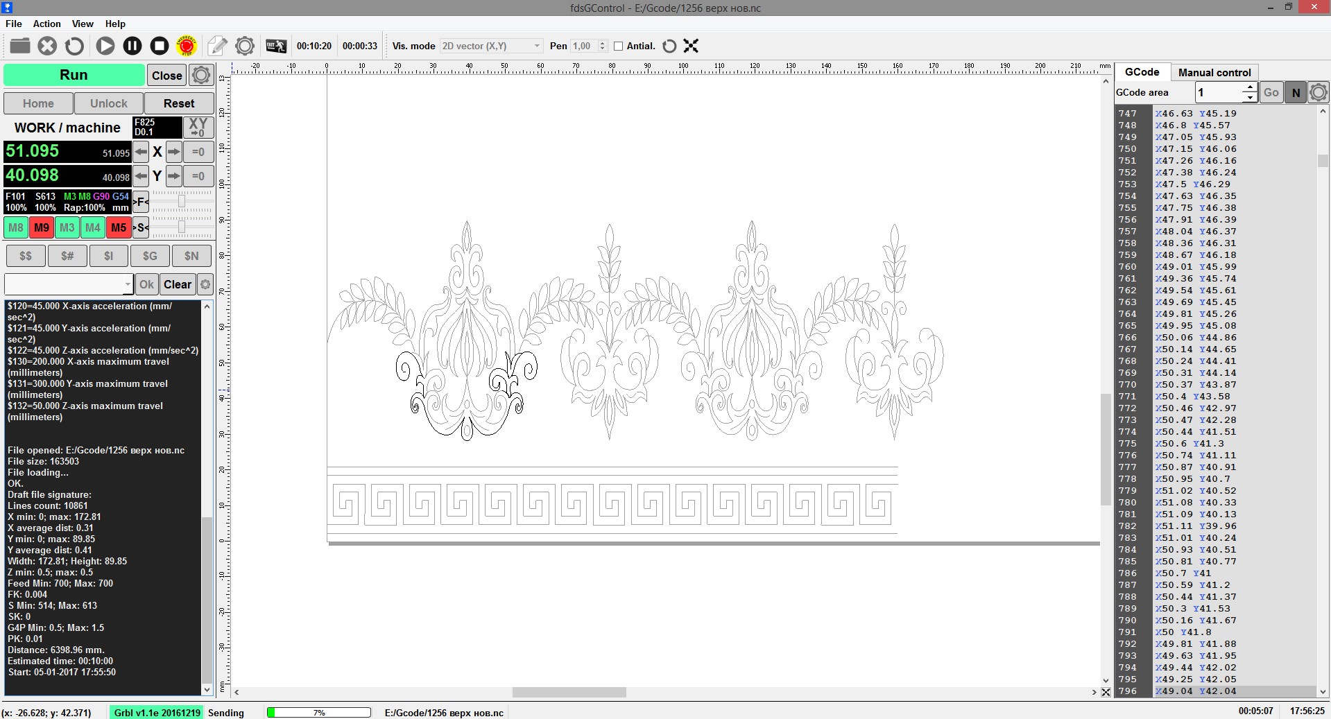
Task: Start sending with the play icon
Action: pos(105,46)
